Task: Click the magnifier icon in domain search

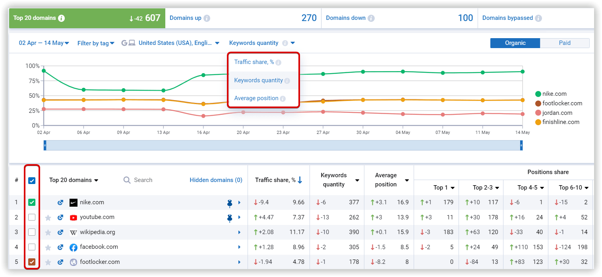Action: click(127, 180)
